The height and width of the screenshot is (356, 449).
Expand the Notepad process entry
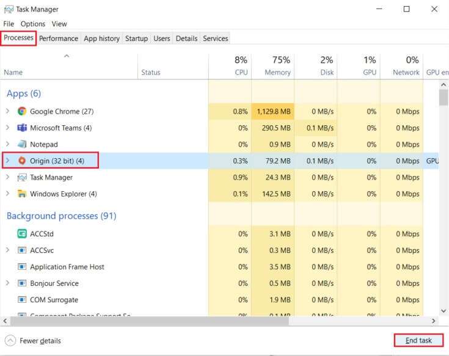point(8,144)
